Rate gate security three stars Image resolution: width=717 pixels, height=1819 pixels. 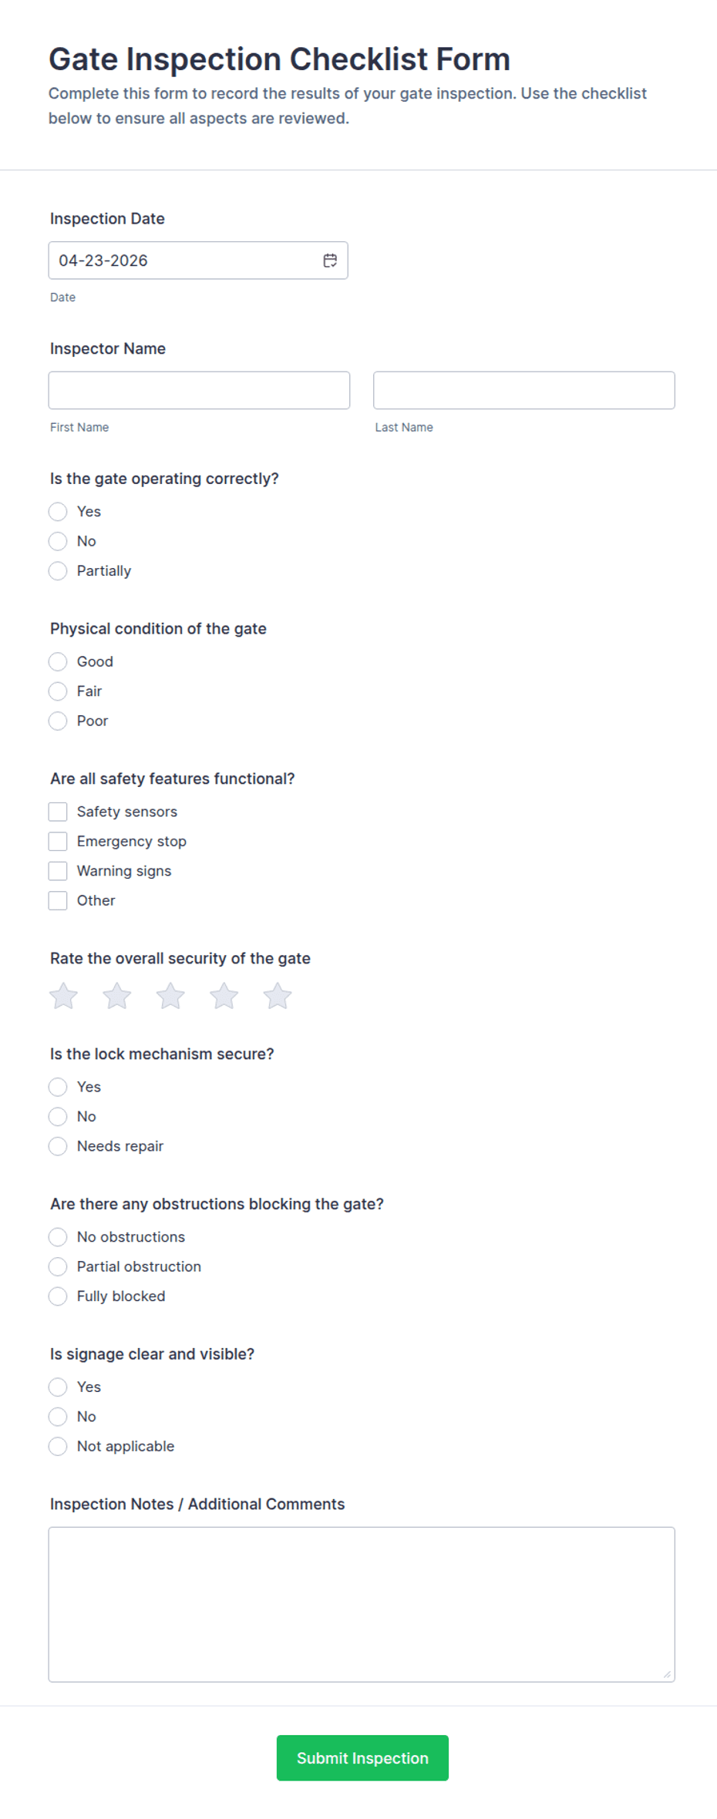[170, 995]
